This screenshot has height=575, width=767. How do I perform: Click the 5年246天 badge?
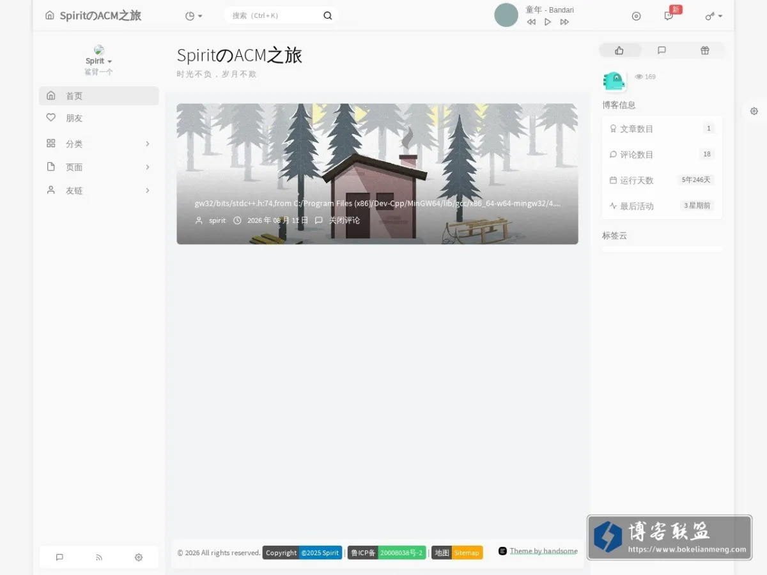click(696, 180)
